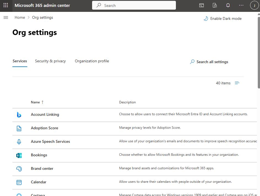The image size is (260, 196).
Task: Click the vertical page scrollbar
Action: point(259,53)
